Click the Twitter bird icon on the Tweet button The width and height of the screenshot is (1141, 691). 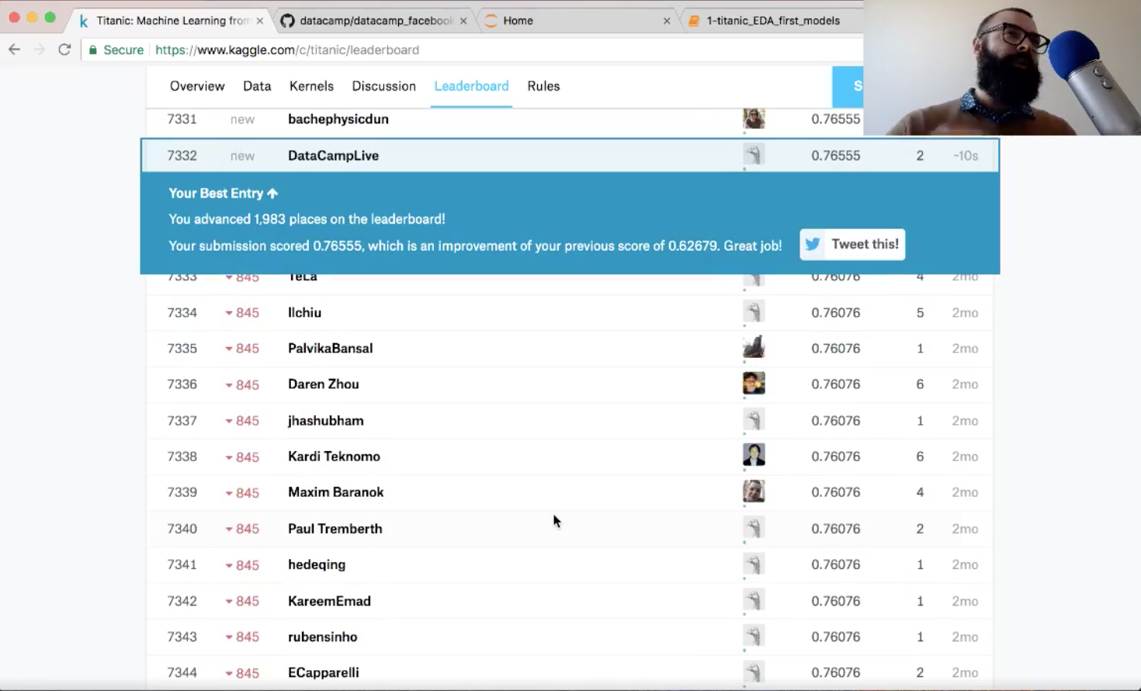click(x=812, y=244)
